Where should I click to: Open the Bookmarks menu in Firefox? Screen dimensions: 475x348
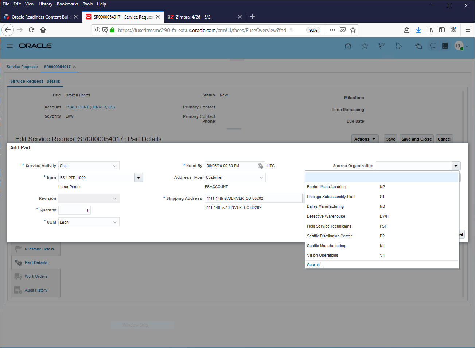pyautogui.click(x=67, y=4)
